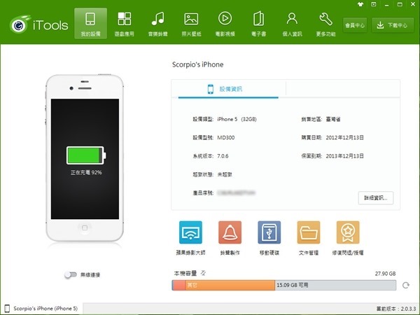The height and width of the screenshot is (315, 420).
Task: Open the skin (shirt) icon in title bar
Action: (x=360, y=4)
